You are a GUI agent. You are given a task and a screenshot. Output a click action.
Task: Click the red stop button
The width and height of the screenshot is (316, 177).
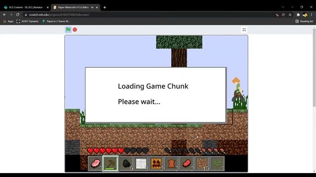point(75,29)
